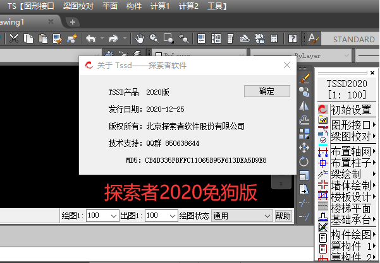This screenshot has width=380, height=263.
Task: Open the 梁图校对 menu in the top bar
Action: [x=78, y=6]
